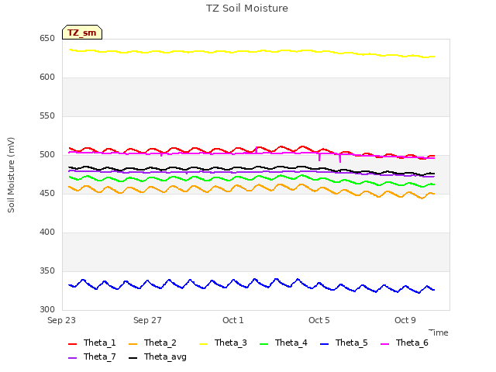Select the Theta_6 legend entry

coord(404,343)
